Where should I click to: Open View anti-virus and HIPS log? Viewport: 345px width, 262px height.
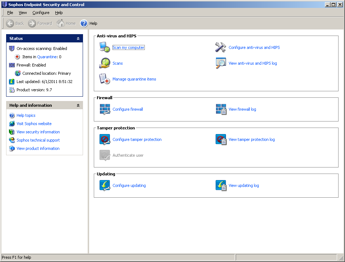click(253, 63)
